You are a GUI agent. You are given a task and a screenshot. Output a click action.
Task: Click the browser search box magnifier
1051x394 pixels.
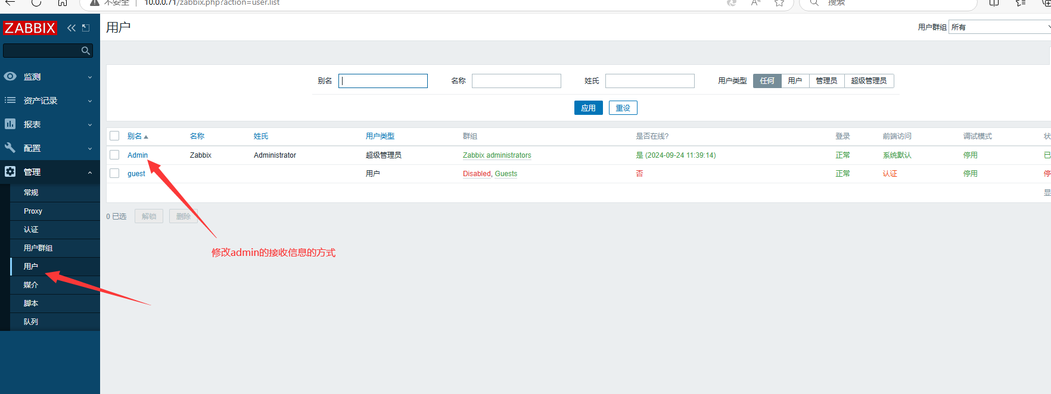coord(814,2)
